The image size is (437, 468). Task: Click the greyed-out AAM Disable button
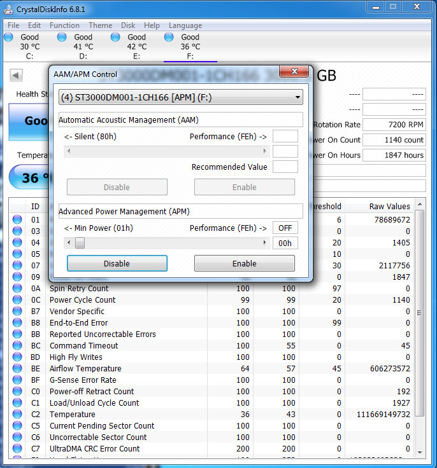(117, 187)
